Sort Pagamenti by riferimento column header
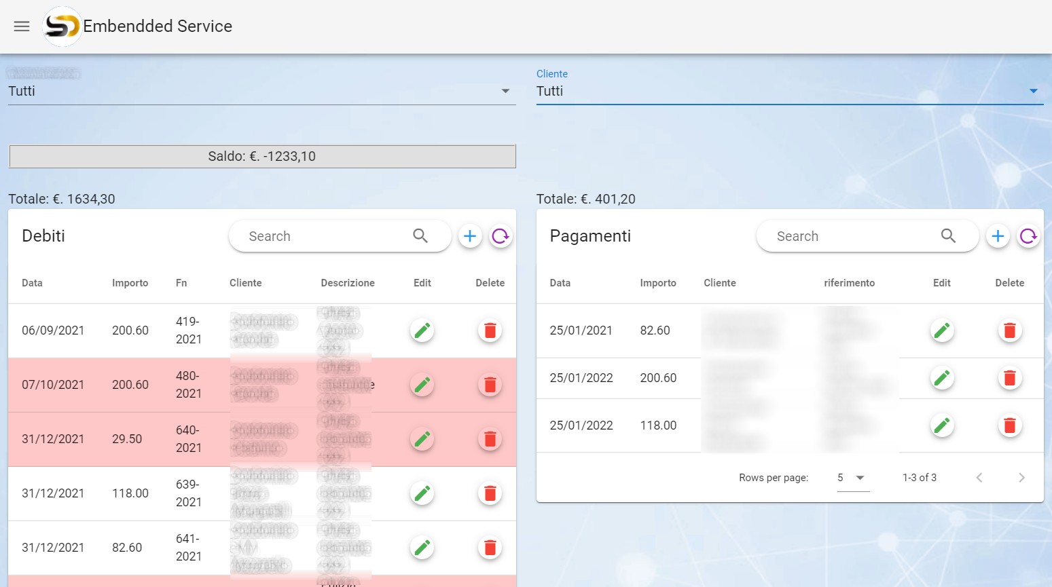The width and height of the screenshot is (1052, 587). [850, 283]
